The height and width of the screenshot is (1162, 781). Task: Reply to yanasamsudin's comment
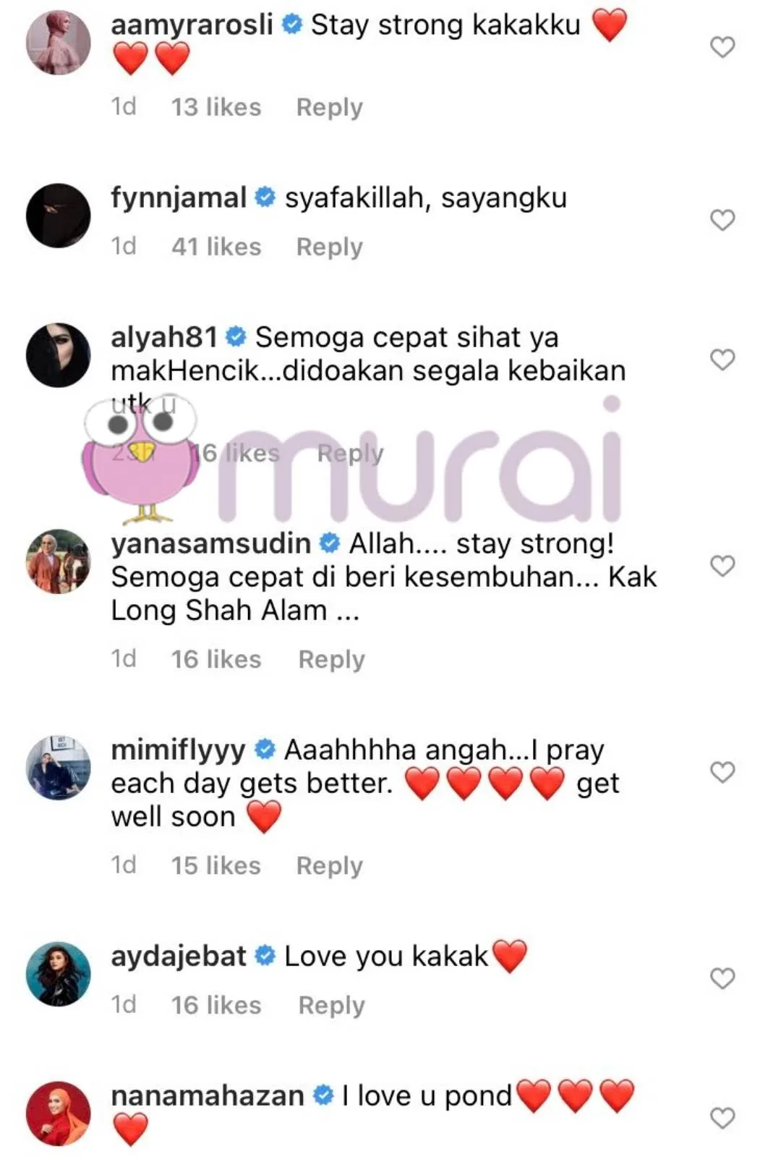pos(331,659)
